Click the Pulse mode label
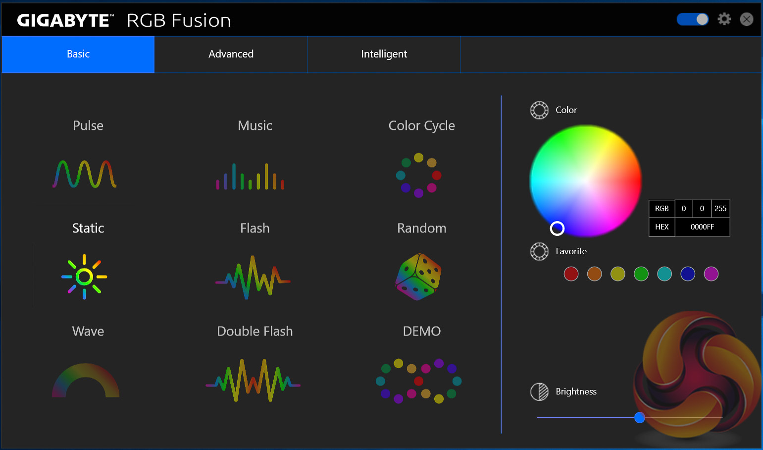The width and height of the screenshot is (763, 450). [88, 125]
